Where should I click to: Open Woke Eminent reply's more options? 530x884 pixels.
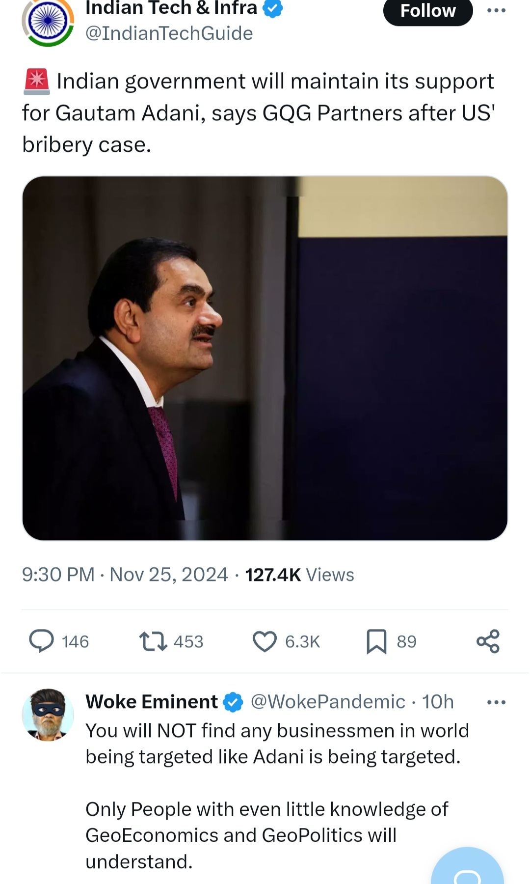tap(496, 702)
